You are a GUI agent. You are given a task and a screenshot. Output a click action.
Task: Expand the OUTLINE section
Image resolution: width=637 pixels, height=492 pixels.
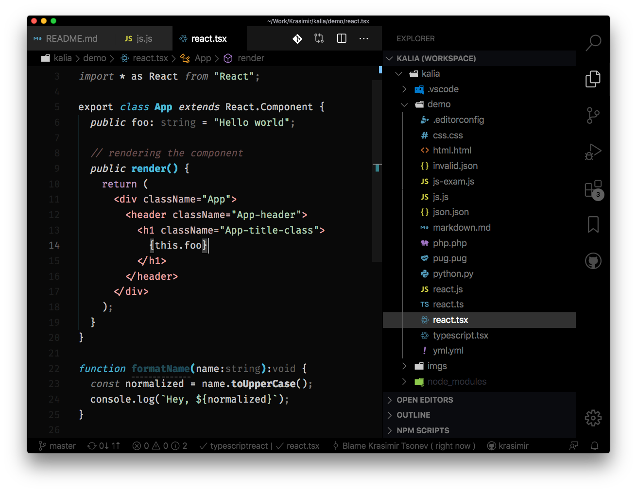tap(479, 415)
